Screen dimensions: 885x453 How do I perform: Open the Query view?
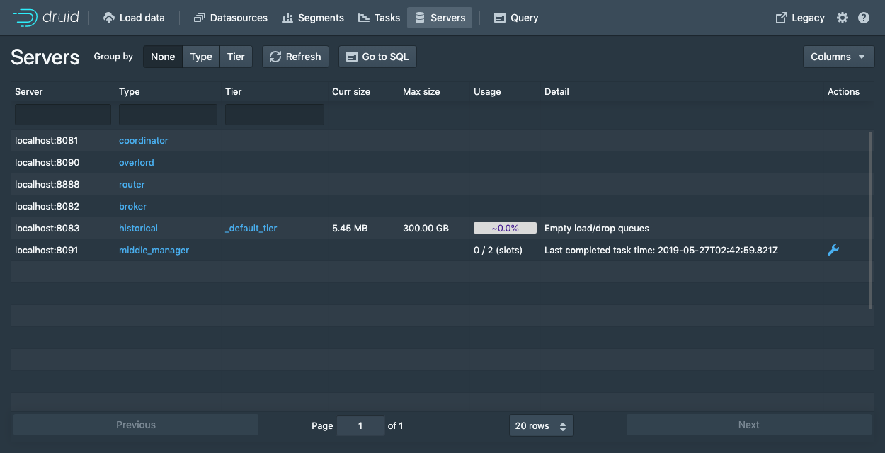[x=516, y=18]
